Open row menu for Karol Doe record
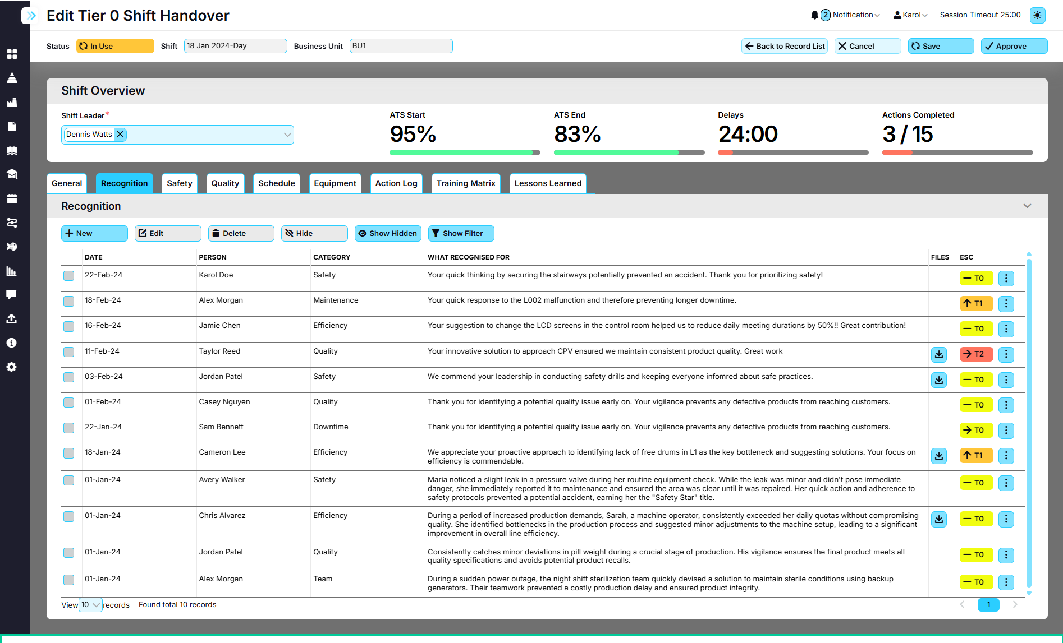Screen dimensions: 1063x643 pyautogui.click(x=1006, y=278)
